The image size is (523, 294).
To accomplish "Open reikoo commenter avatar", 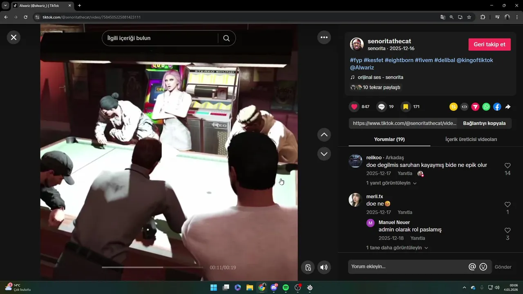I will pyautogui.click(x=355, y=161).
